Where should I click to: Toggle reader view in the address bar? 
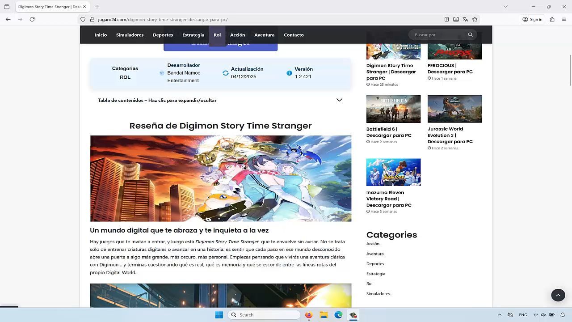click(x=446, y=19)
